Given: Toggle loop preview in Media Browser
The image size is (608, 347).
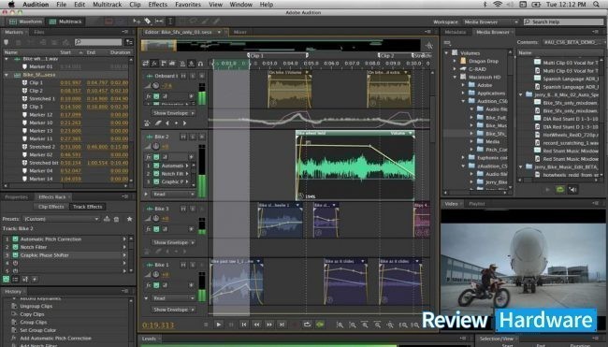Looking at the screenshot, I should [x=560, y=189].
